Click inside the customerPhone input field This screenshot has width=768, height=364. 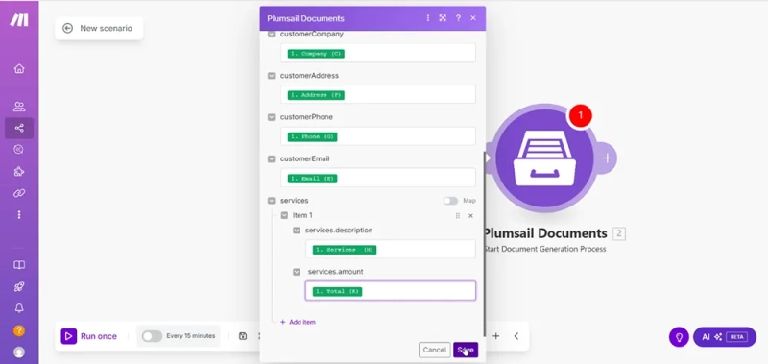[x=377, y=136]
